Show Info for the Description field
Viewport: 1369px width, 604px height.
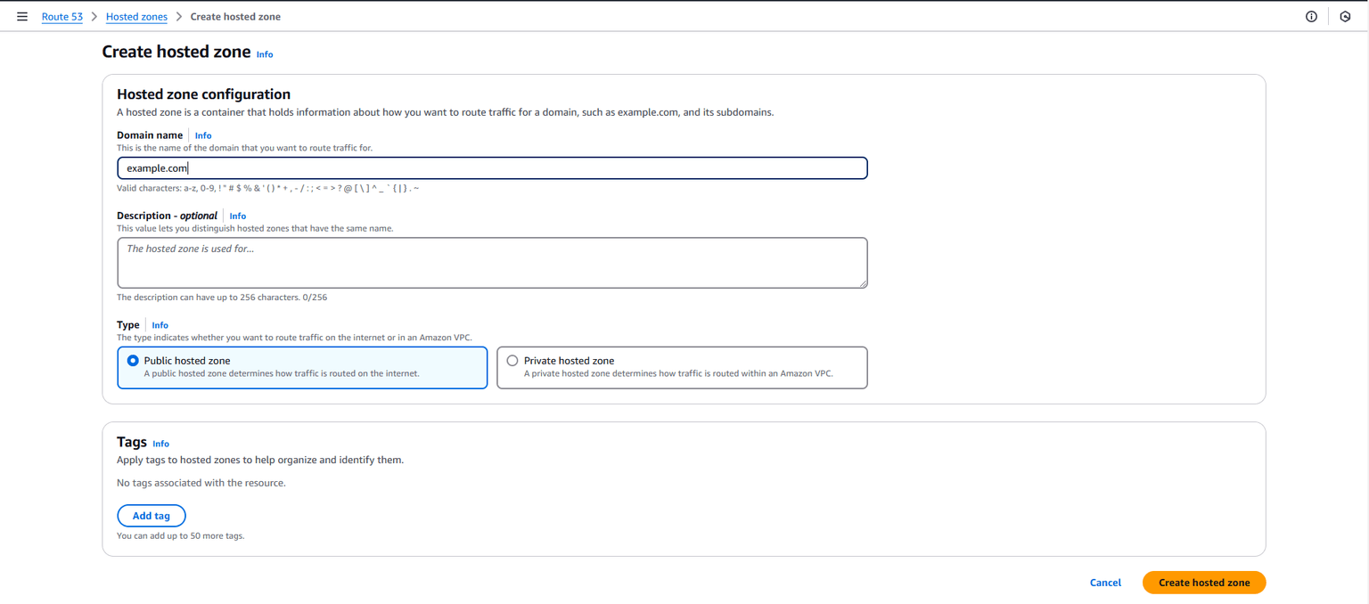tap(237, 216)
